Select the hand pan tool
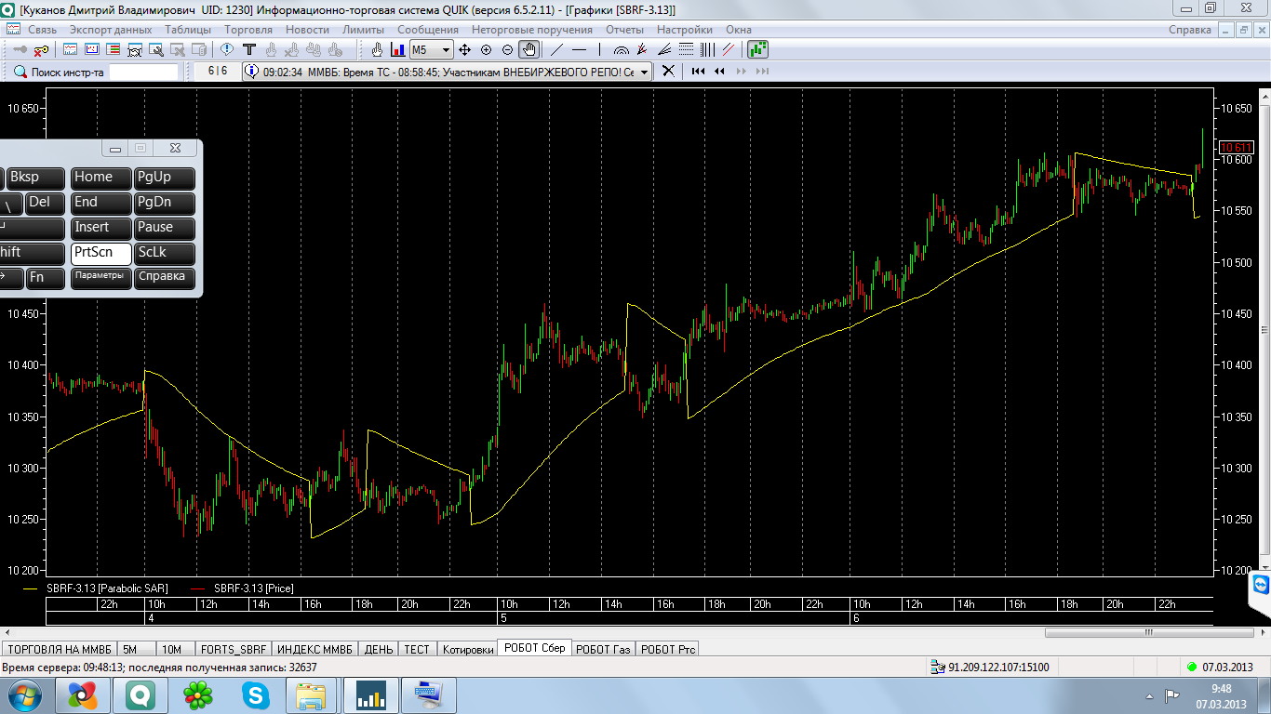Viewport: 1271px width, 714px height. [529, 49]
